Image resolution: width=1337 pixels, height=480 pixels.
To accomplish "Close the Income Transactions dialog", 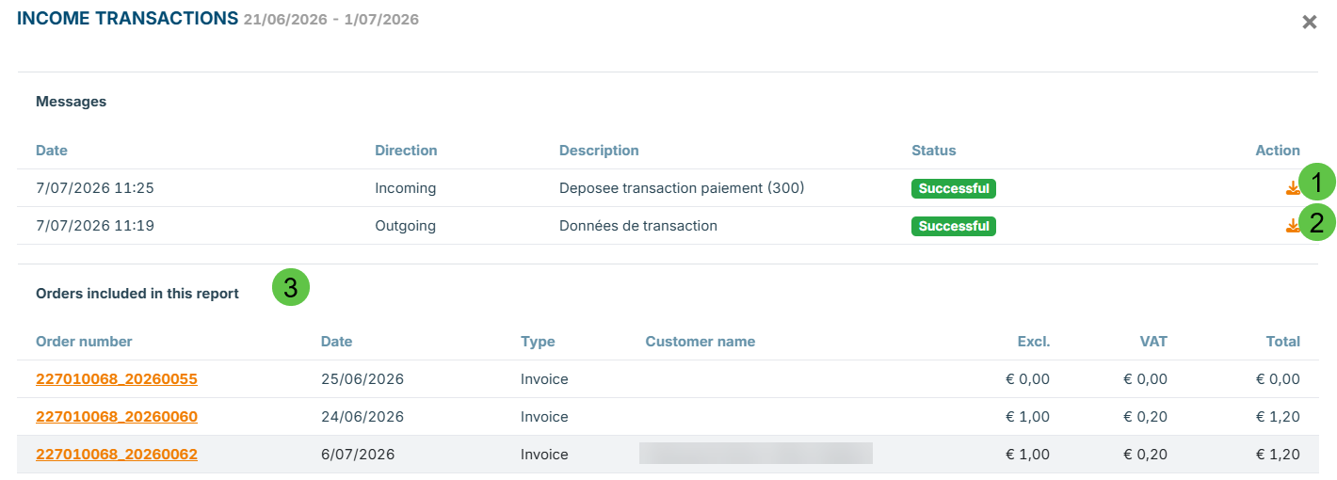I will [x=1309, y=22].
